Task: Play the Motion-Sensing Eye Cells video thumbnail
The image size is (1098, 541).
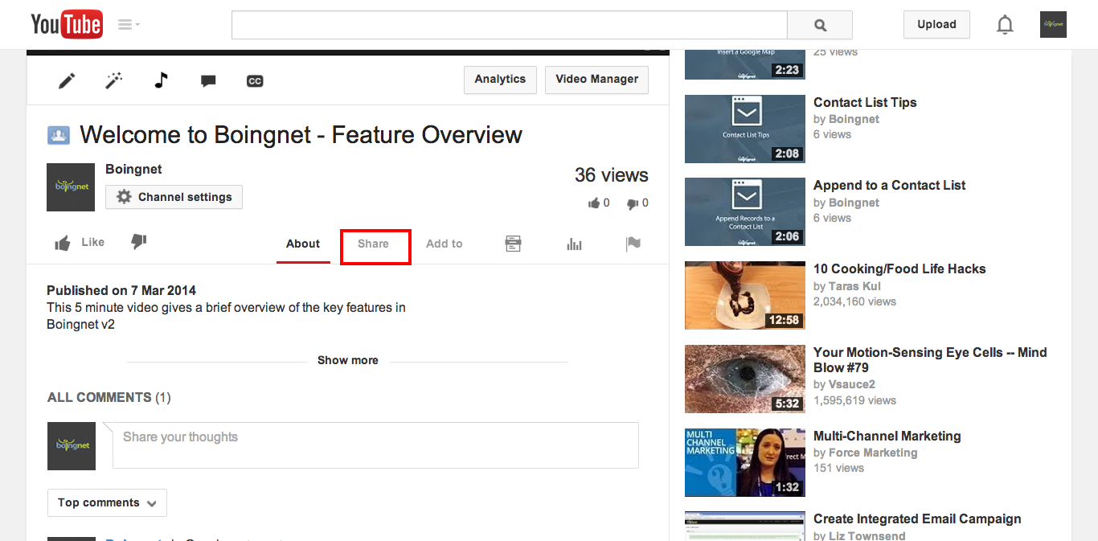Action: (745, 379)
